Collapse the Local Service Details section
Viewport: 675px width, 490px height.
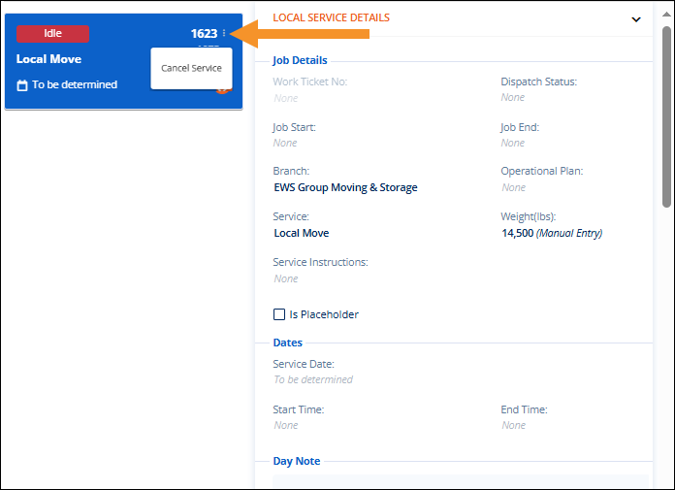pyautogui.click(x=636, y=18)
